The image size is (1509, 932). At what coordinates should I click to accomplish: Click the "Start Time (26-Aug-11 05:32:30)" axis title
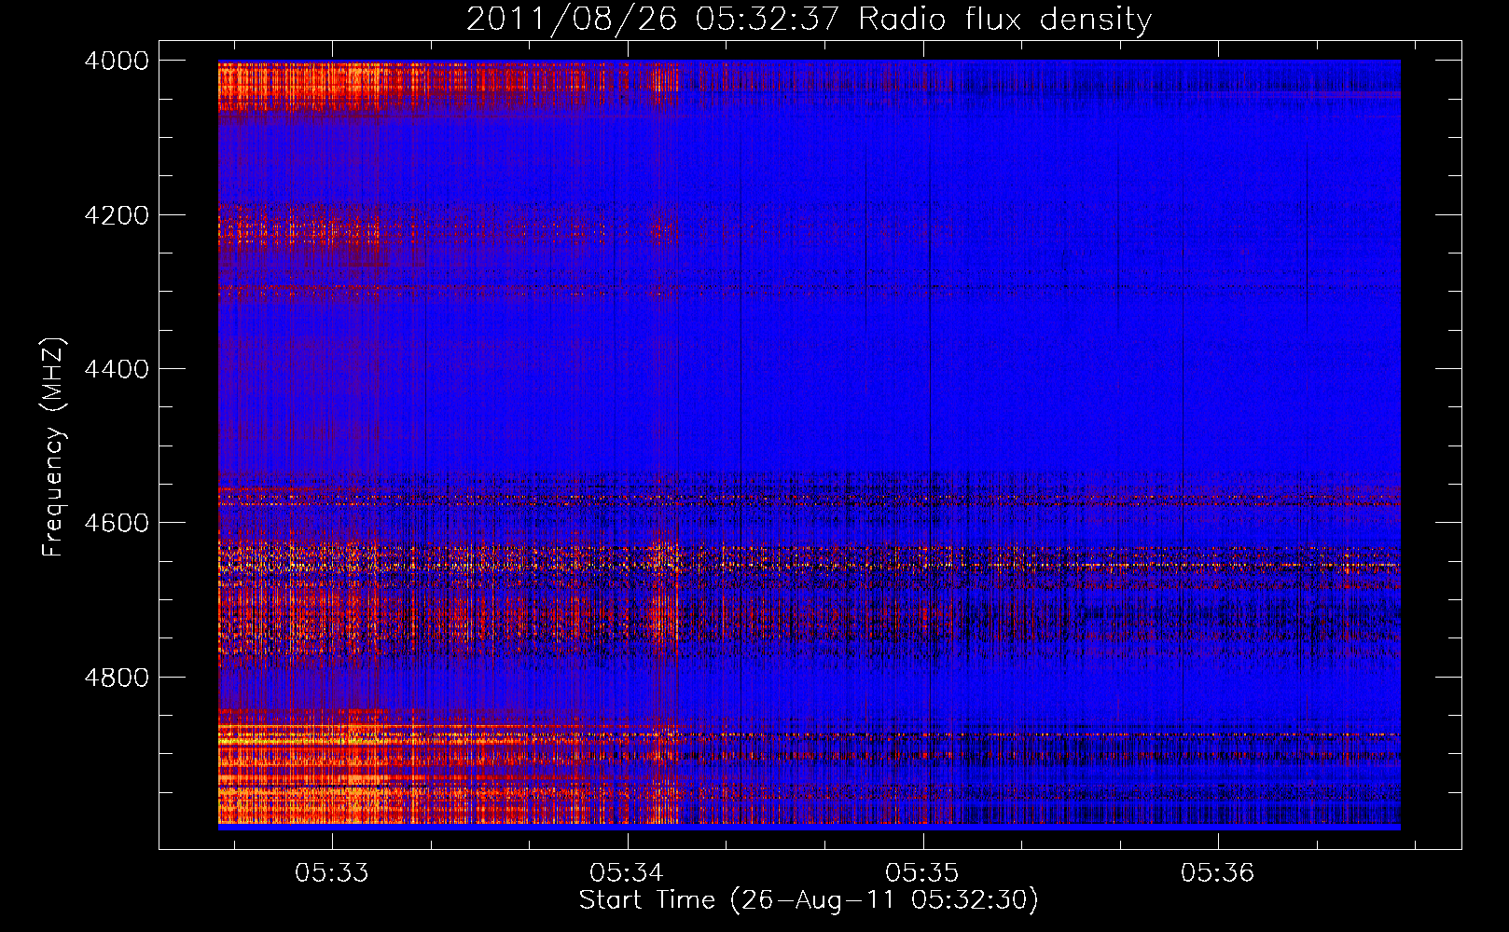[809, 900]
